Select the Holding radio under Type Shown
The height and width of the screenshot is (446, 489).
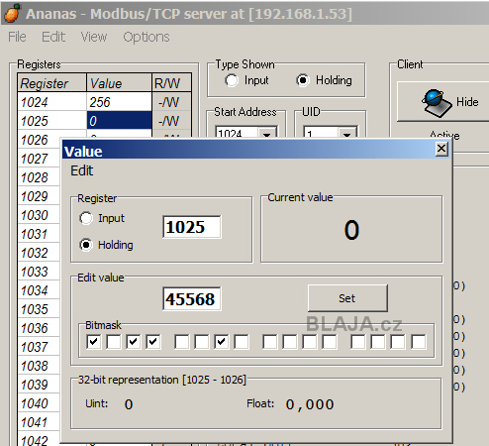pyautogui.click(x=303, y=80)
